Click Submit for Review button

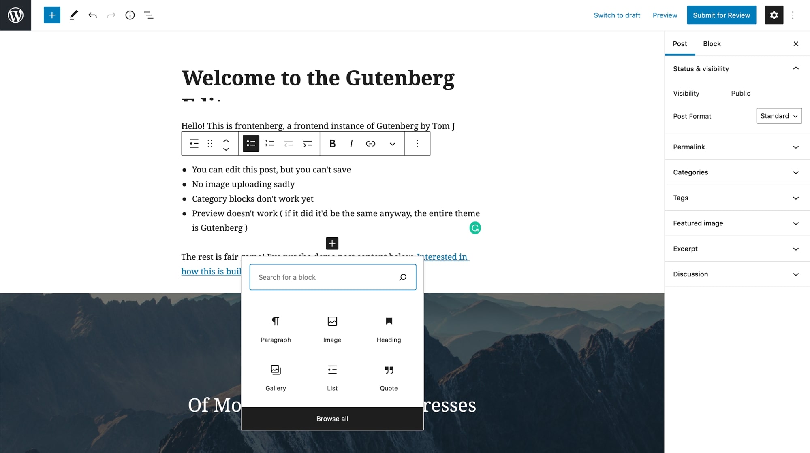click(722, 15)
